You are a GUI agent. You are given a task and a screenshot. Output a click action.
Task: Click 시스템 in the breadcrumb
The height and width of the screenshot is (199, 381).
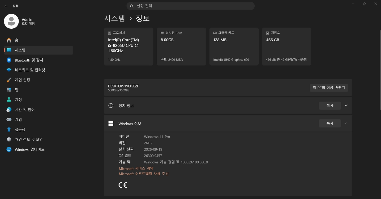coord(114,18)
